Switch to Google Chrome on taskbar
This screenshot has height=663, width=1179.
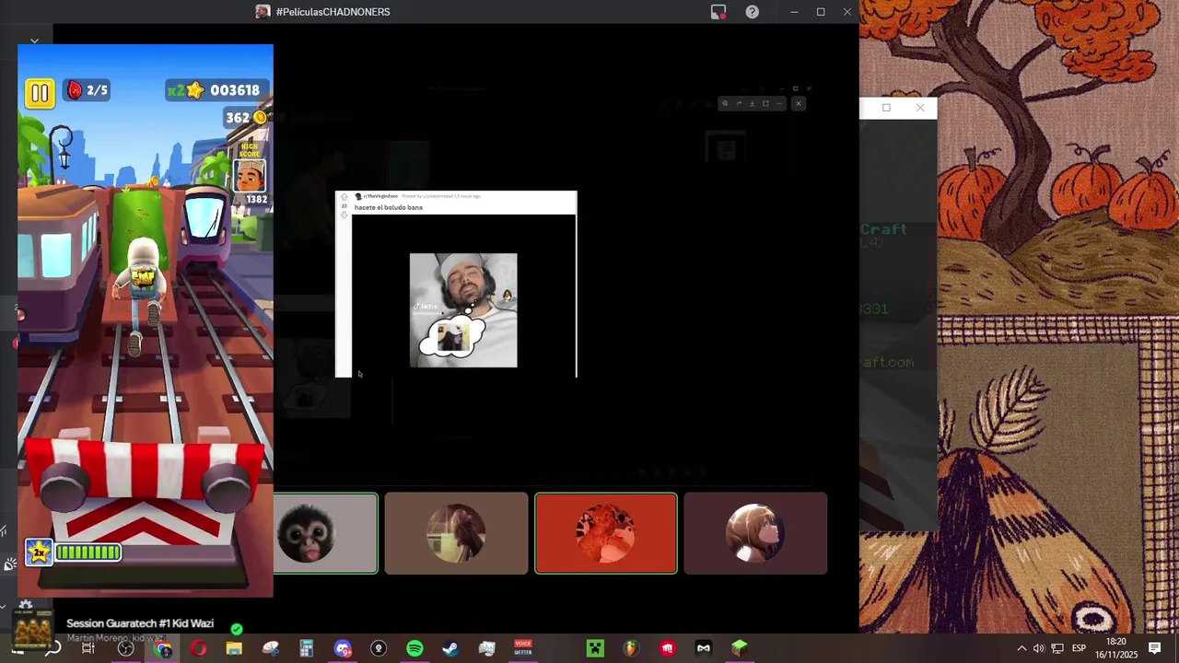(162, 649)
